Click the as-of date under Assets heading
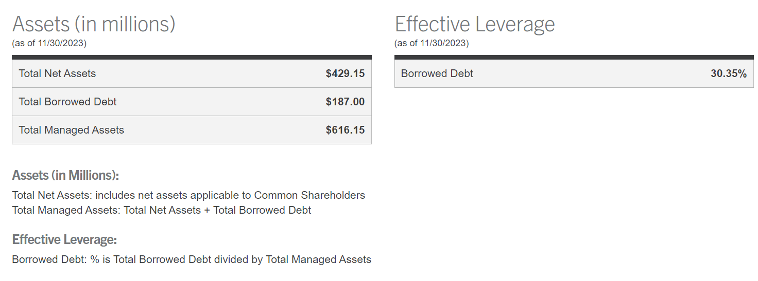Viewport: 758px width, 281px height. pos(49,43)
